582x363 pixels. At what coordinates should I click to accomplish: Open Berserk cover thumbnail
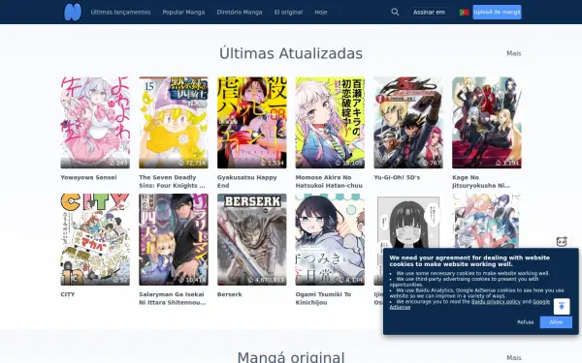251,239
